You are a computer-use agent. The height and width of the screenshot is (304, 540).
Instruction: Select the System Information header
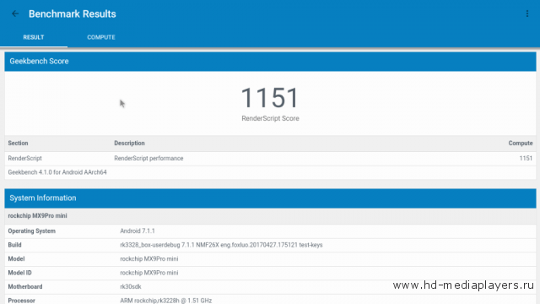[270, 198]
